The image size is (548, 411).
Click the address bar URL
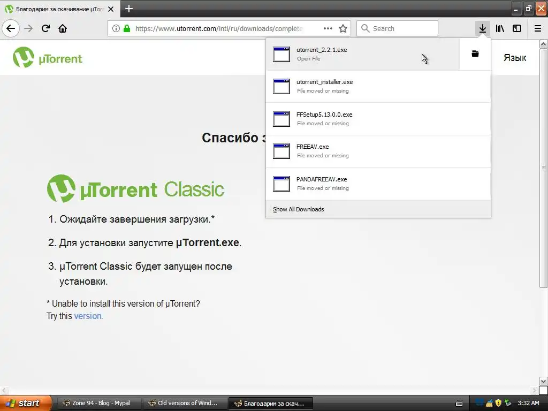(x=219, y=28)
